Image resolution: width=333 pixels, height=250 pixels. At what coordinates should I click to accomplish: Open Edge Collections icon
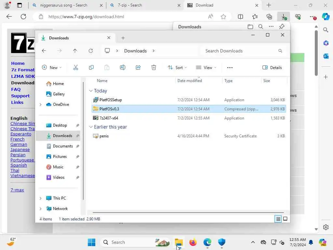(x=269, y=17)
